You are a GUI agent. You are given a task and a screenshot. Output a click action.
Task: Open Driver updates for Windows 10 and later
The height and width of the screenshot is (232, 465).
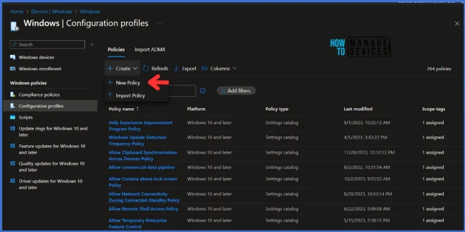50,184
